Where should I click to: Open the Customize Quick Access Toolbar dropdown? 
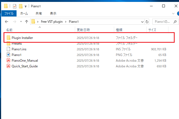coord(26,6)
